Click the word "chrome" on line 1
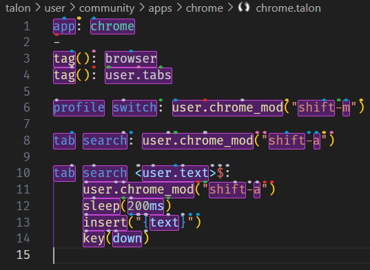 (112, 26)
